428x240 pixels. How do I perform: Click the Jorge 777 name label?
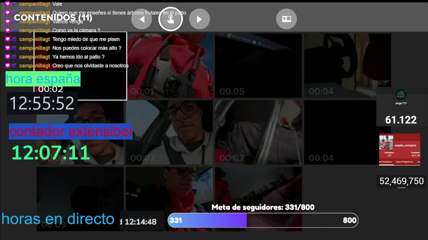(401, 103)
